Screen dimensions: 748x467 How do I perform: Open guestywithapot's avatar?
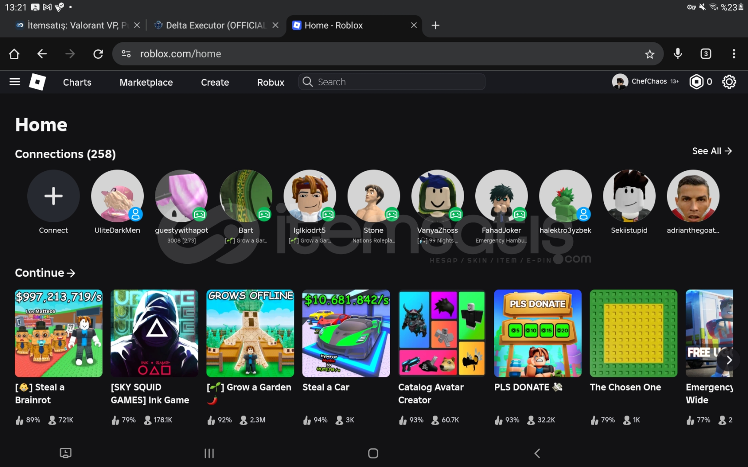(x=181, y=196)
